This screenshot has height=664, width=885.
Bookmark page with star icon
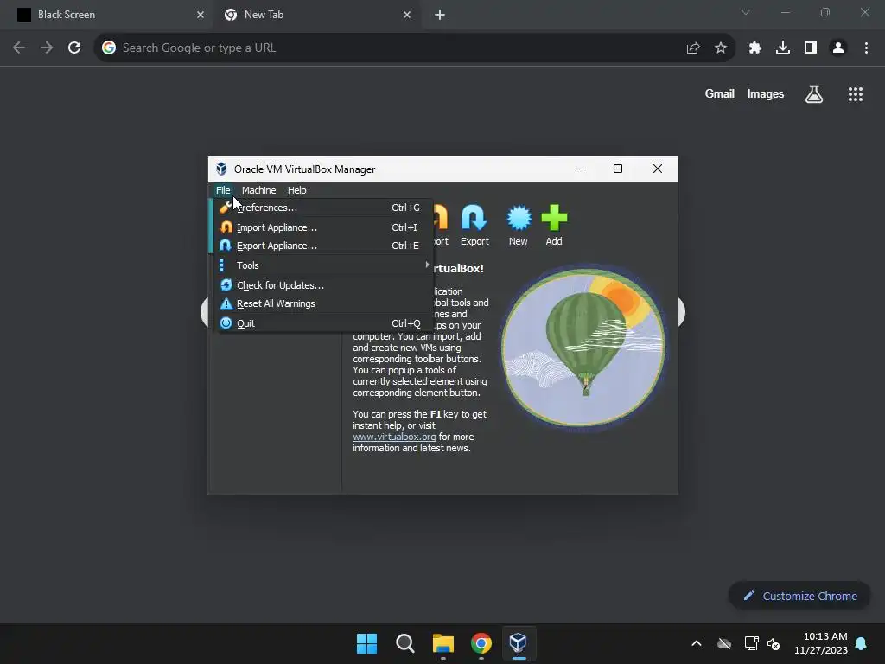(721, 48)
